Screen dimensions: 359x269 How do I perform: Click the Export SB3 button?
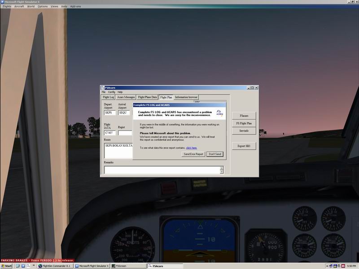(x=244, y=146)
